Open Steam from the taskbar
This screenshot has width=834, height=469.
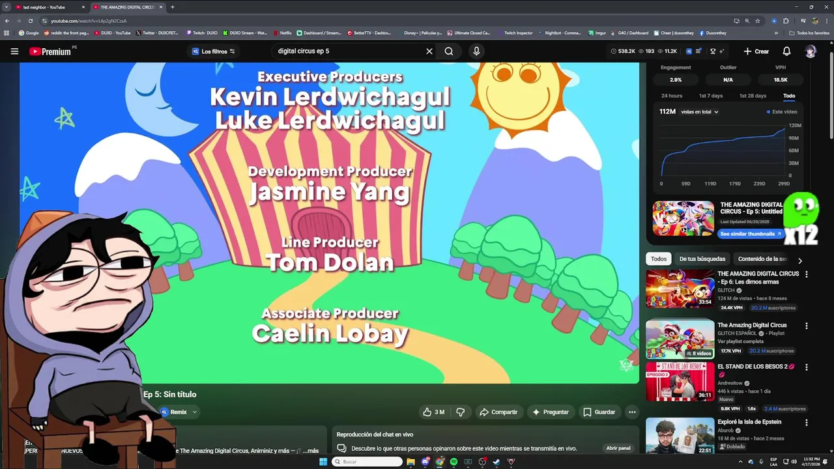[x=496, y=462]
